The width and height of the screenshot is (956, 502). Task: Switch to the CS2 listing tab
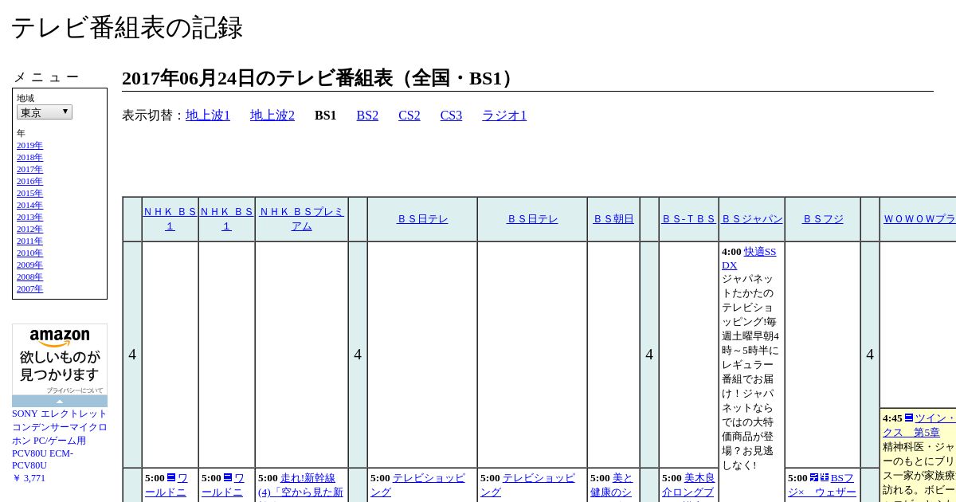[409, 116]
